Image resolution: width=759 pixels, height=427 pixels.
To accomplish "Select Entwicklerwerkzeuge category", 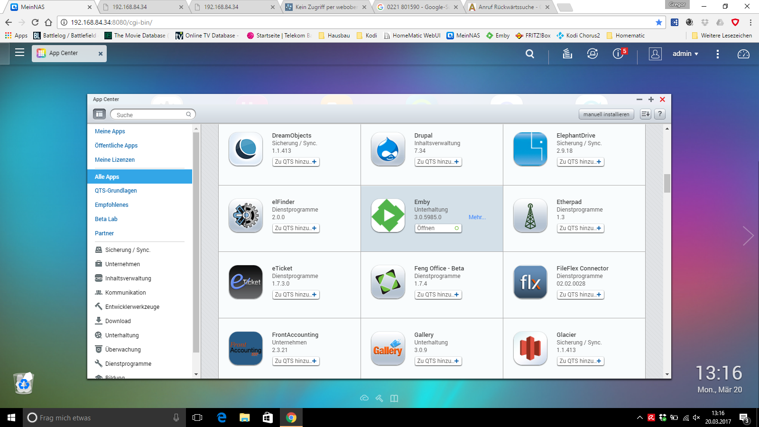I will pyautogui.click(x=127, y=307).
